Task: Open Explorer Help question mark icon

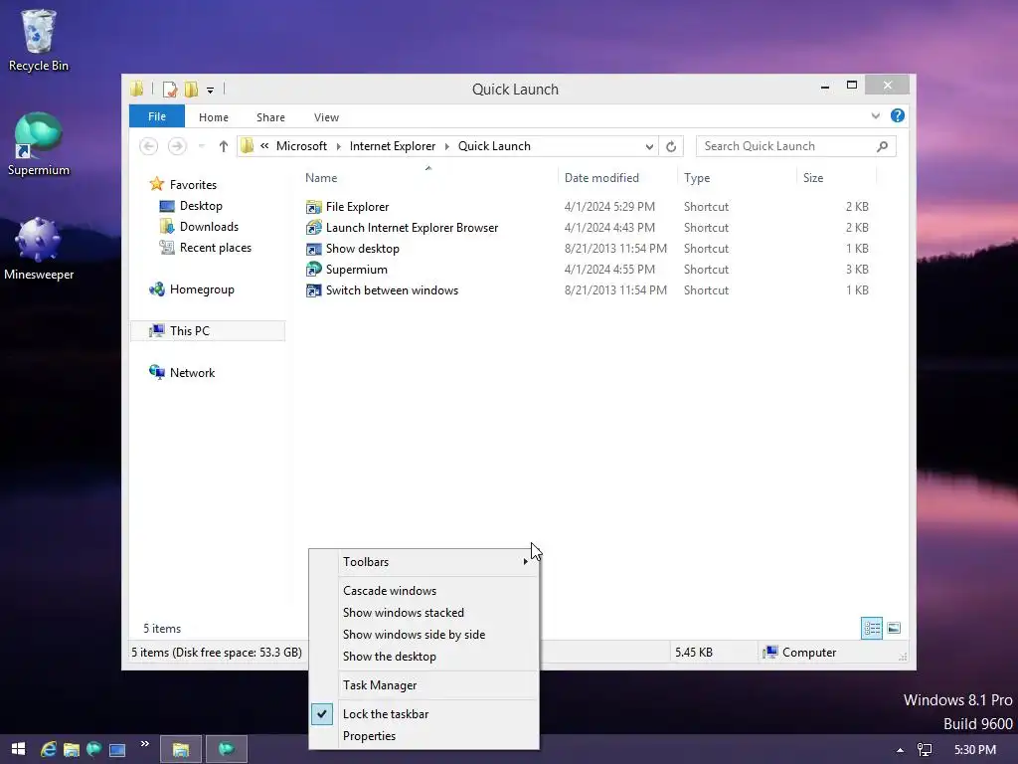Action: tap(898, 115)
